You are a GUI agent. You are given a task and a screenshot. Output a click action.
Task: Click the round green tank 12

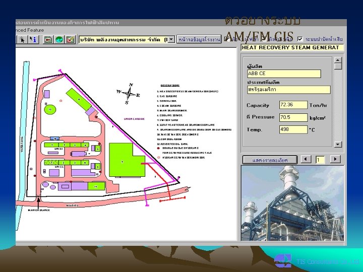[50, 109]
